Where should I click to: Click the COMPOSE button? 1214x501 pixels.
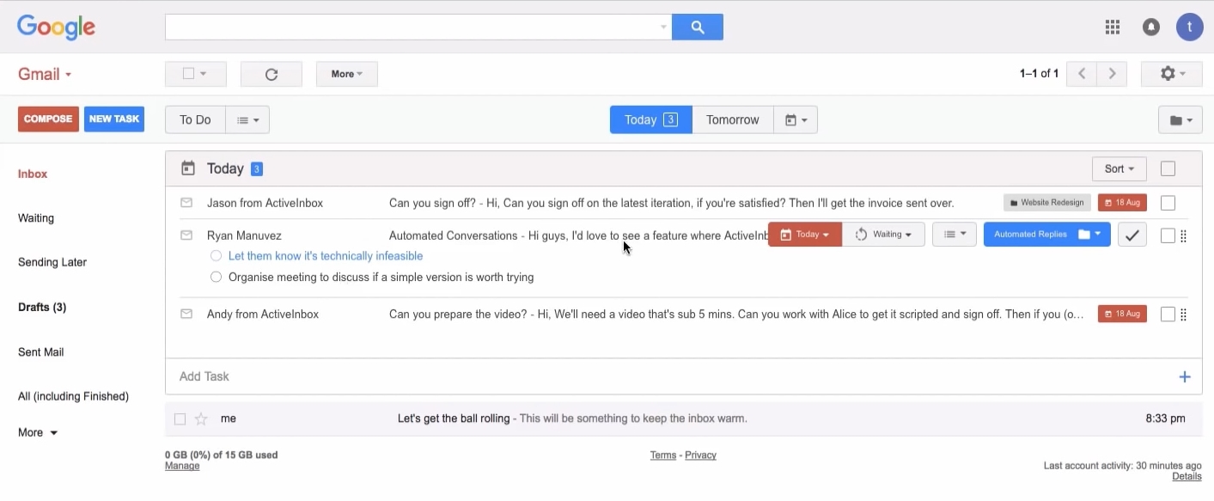tap(48, 119)
